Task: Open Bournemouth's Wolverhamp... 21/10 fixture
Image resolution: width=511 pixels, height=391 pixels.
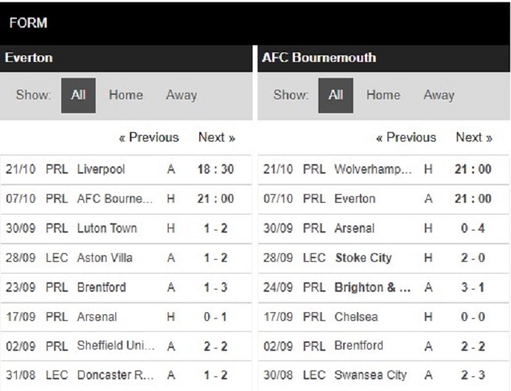Action: click(x=383, y=169)
